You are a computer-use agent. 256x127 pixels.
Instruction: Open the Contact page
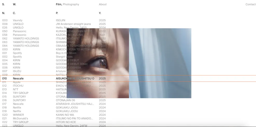tap(251, 4)
